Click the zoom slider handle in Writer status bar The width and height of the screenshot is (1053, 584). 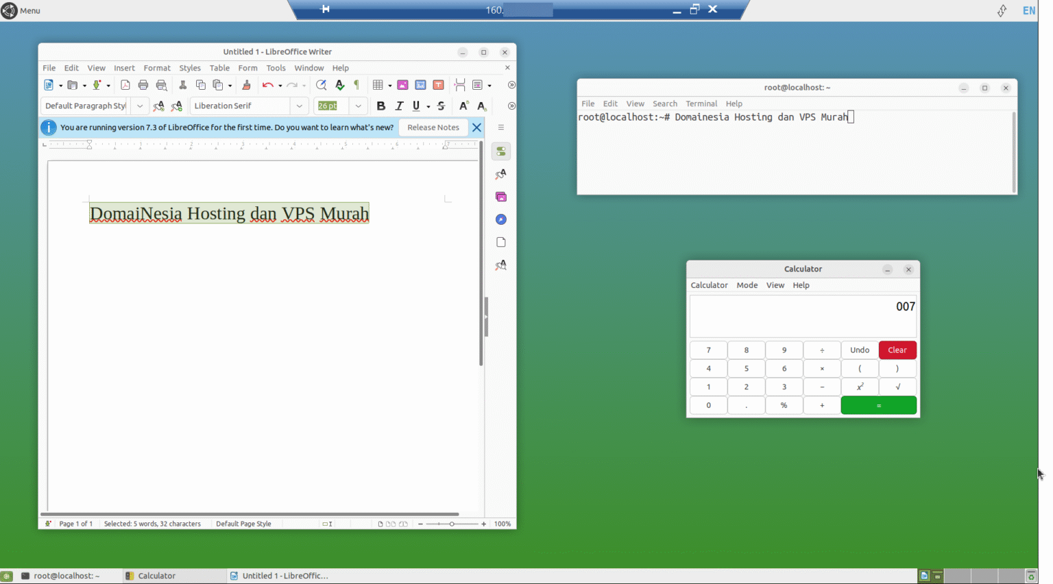coord(452,524)
